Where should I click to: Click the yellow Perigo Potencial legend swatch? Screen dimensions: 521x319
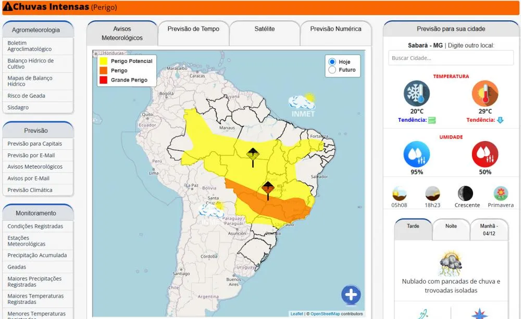tap(103, 61)
